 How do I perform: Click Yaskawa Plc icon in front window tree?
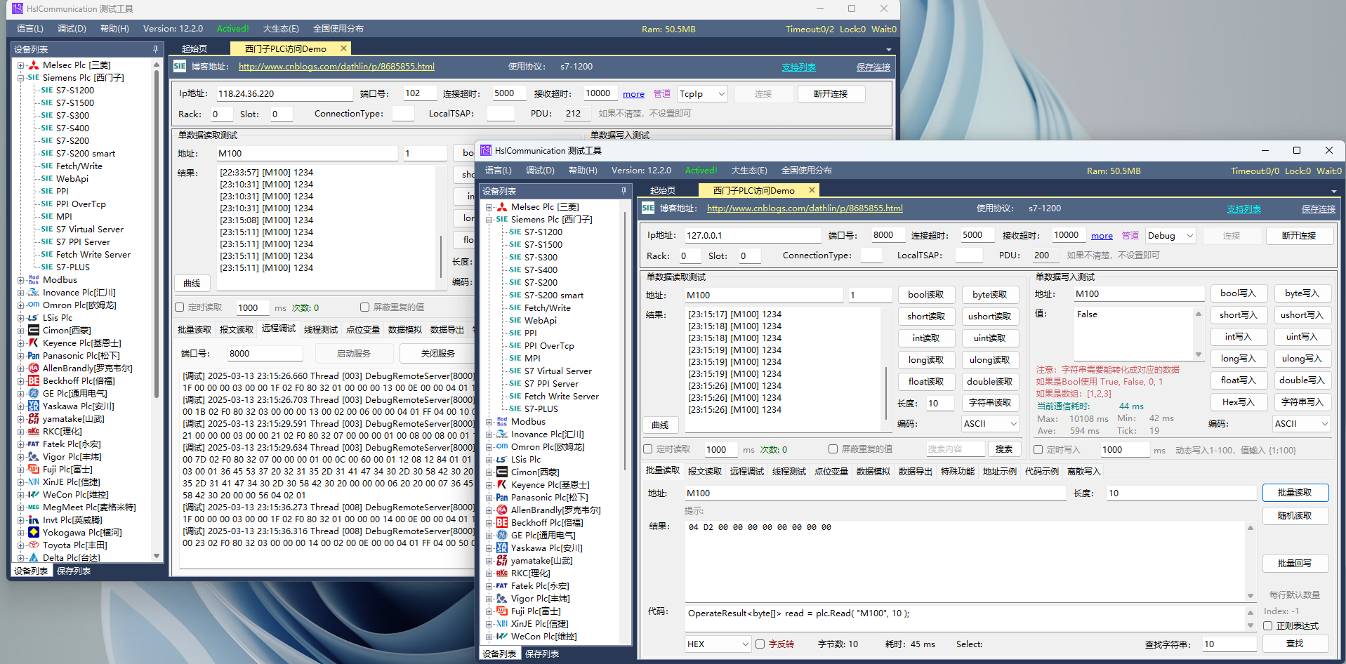(x=502, y=548)
